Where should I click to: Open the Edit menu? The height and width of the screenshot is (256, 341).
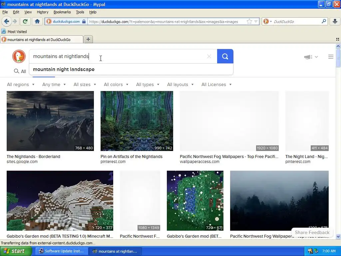click(x=16, y=12)
